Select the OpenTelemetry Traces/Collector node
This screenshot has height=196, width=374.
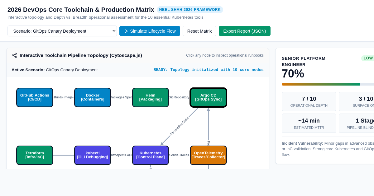[x=209, y=155]
